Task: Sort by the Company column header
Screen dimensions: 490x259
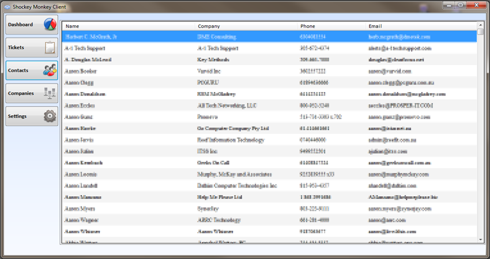Action: (209, 26)
